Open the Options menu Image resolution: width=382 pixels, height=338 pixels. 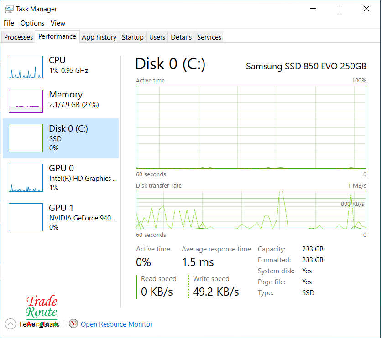click(x=32, y=23)
